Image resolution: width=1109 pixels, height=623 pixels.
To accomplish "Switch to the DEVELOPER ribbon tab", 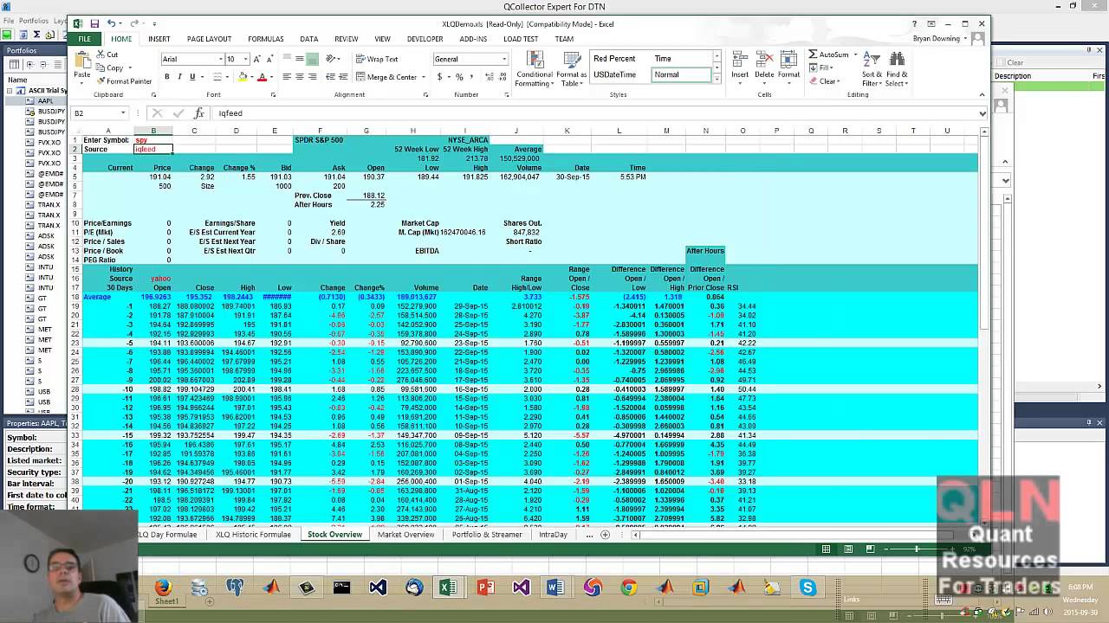I will 425,39.
